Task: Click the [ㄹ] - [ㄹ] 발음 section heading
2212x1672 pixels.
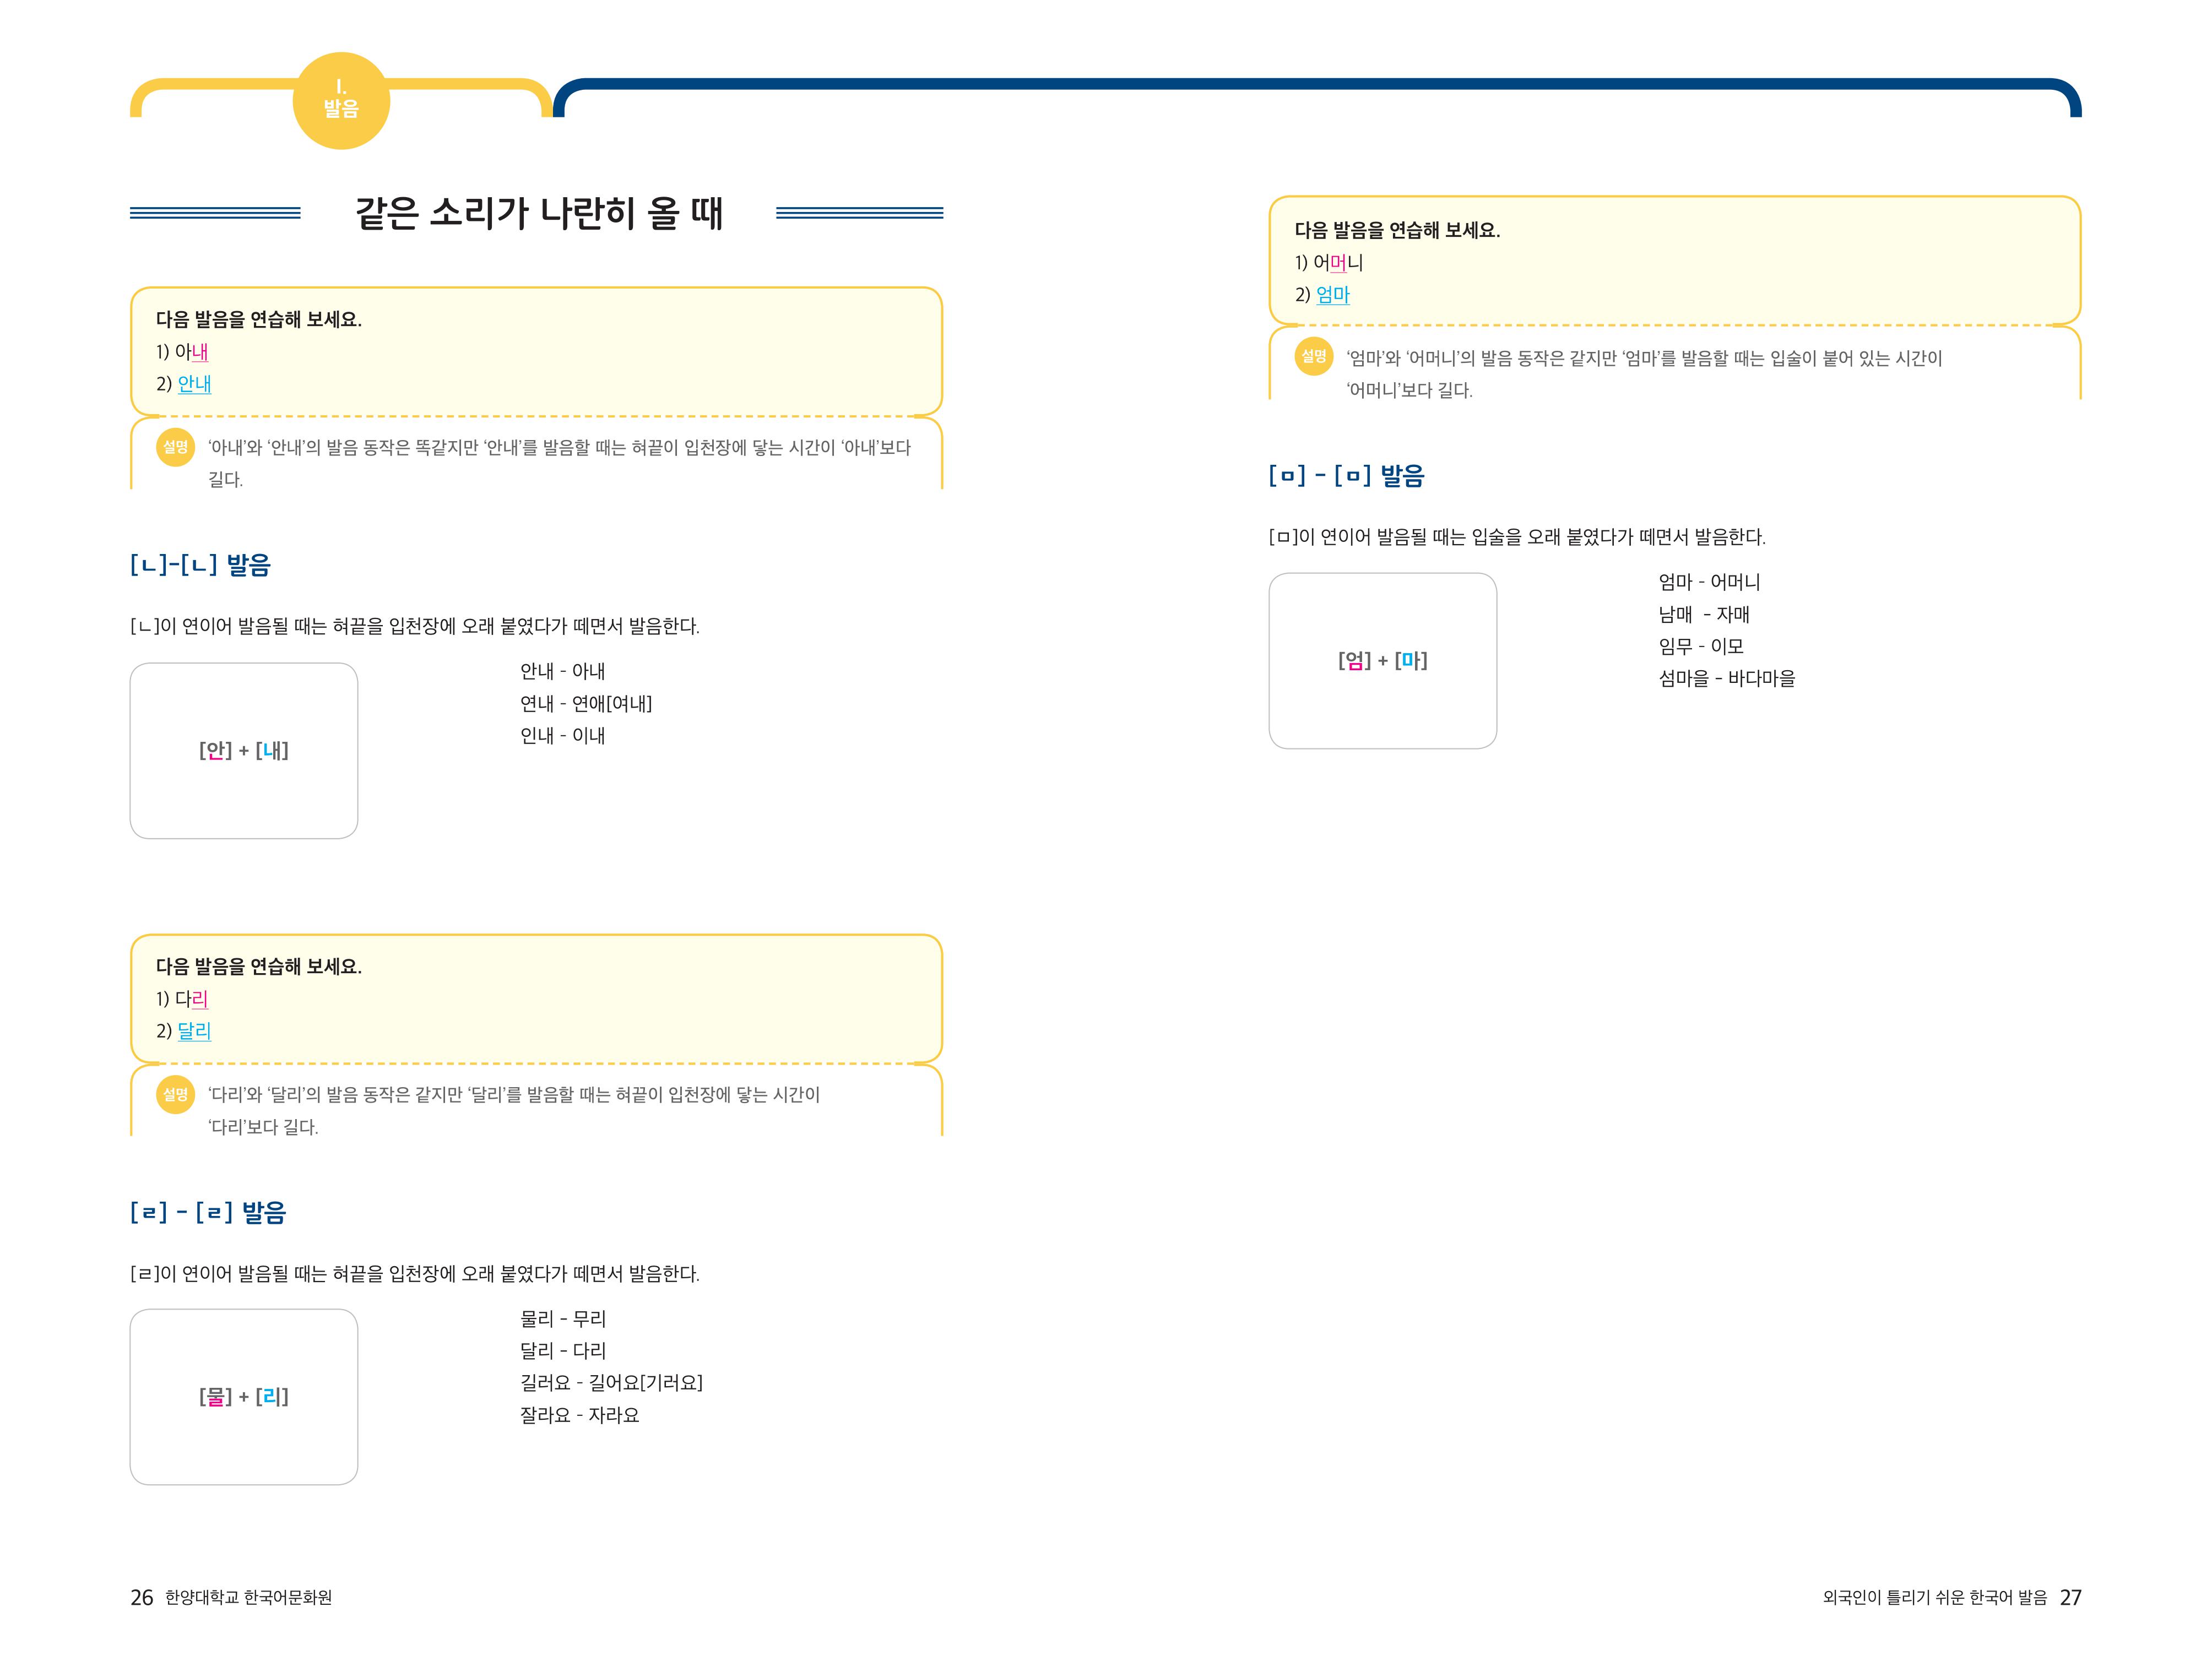Action: tap(208, 1212)
